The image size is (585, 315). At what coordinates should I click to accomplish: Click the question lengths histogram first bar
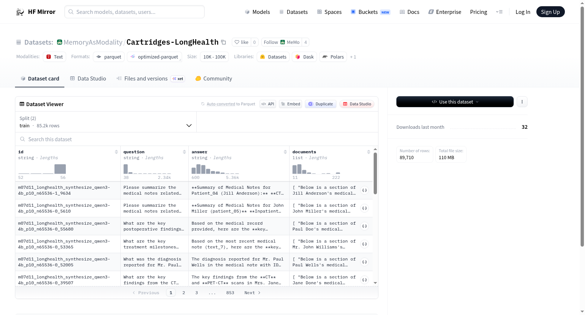pyautogui.click(x=126, y=169)
